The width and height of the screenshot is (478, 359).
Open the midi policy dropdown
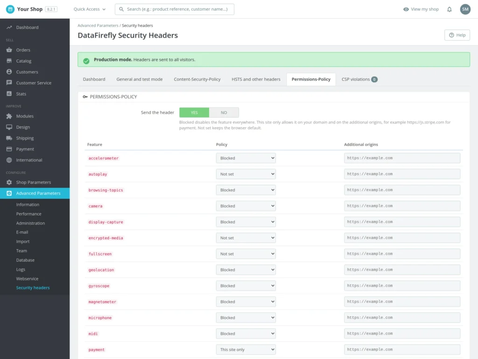click(x=246, y=334)
